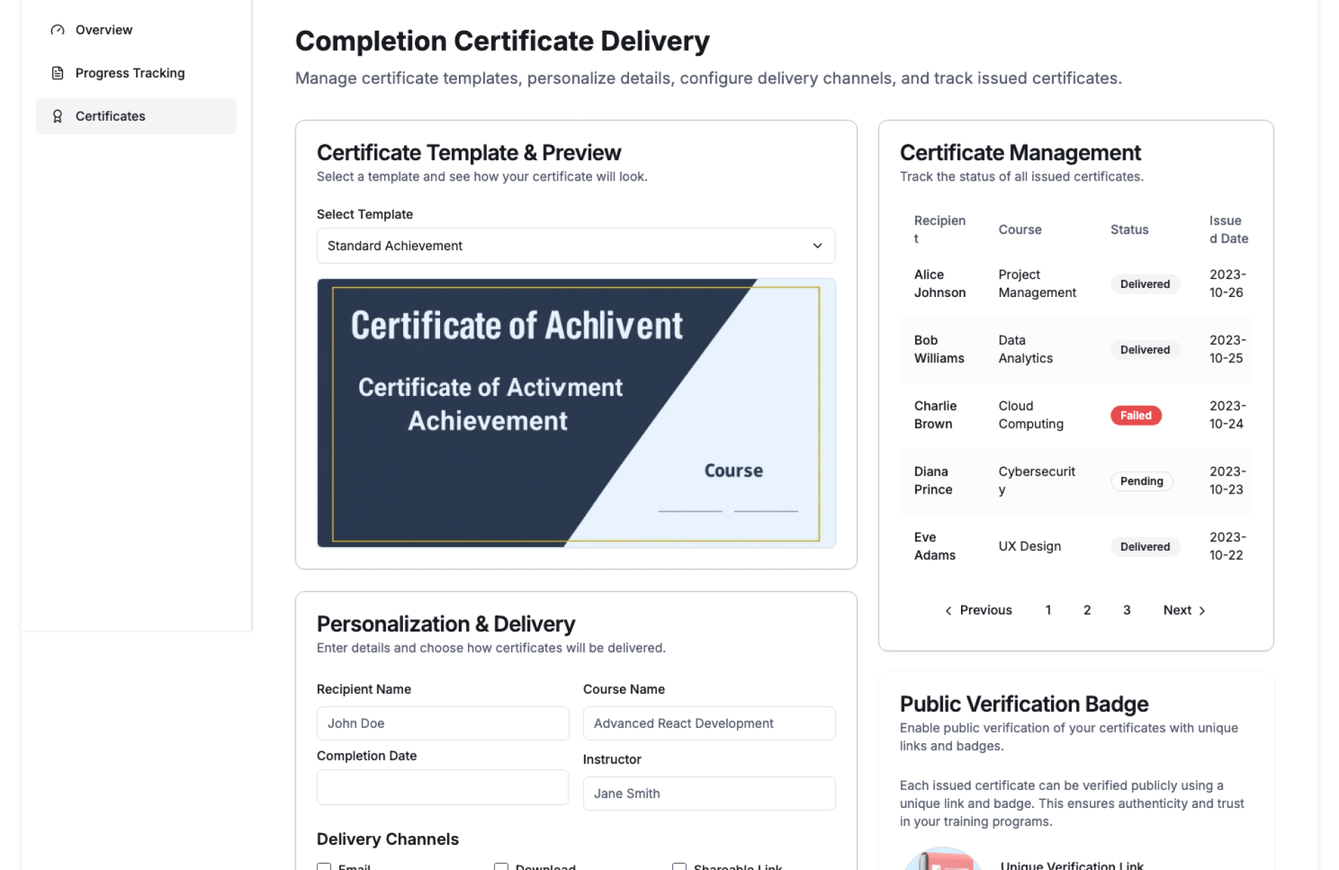Tick the Shareable Link checkbox
Image resolution: width=1339 pixels, height=870 pixels.
tap(679, 867)
